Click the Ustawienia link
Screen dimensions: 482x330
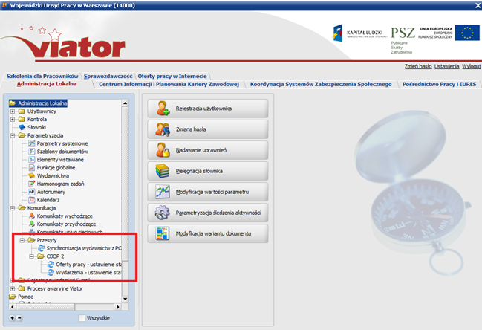pyautogui.click(x=446, y=66)
